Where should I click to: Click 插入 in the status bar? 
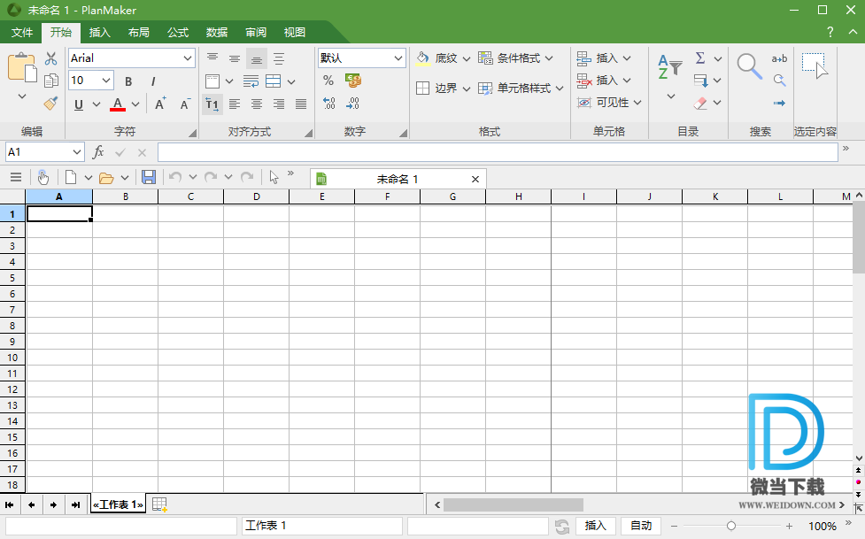(x=595, y=526)
